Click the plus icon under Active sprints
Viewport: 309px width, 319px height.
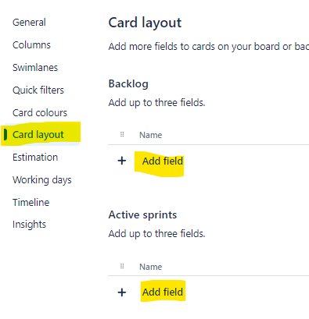pos(122,292)
